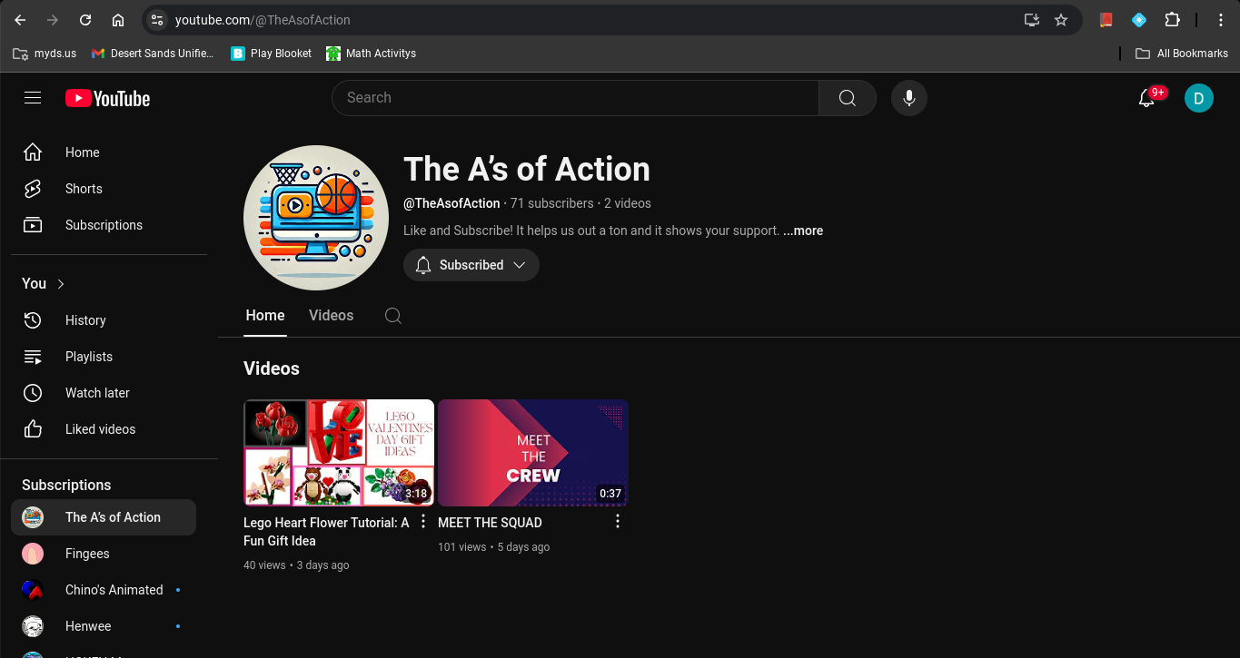Open the YouTube hamburger guide menu
Screen dimensions: 1240x658
point(33,98)
